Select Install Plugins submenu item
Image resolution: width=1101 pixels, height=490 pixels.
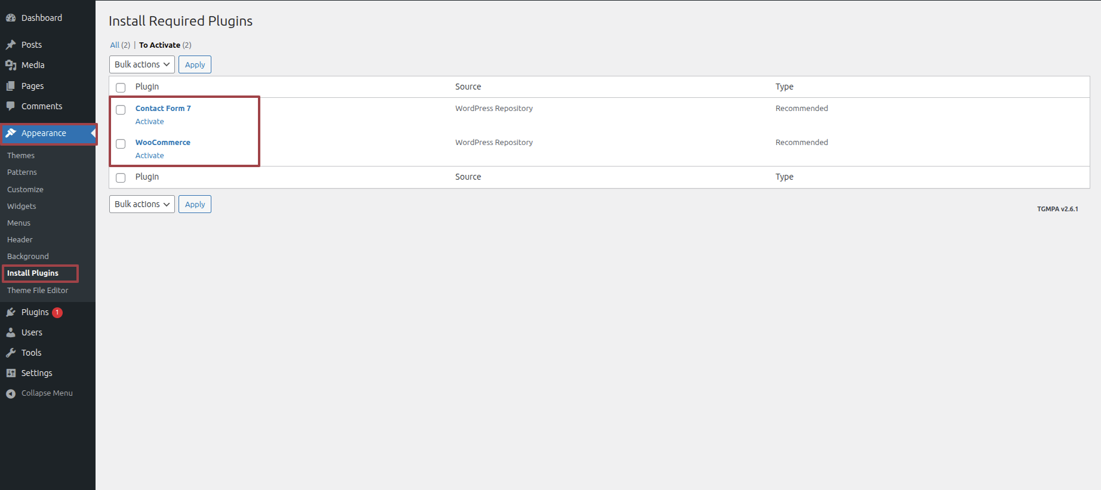33,273
